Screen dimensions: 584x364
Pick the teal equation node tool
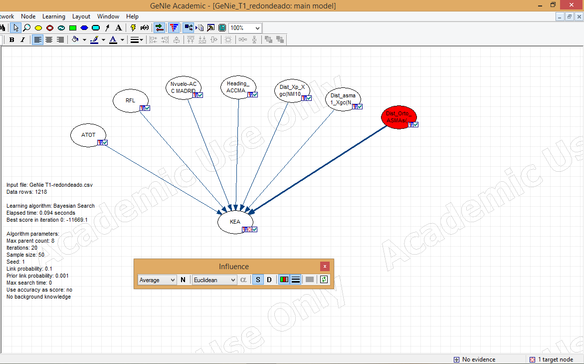click(x=61, y=28)
